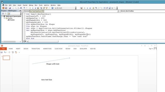
Task: Toggle Design Mode icon in Standard toolbar
Action: (38, 8)
